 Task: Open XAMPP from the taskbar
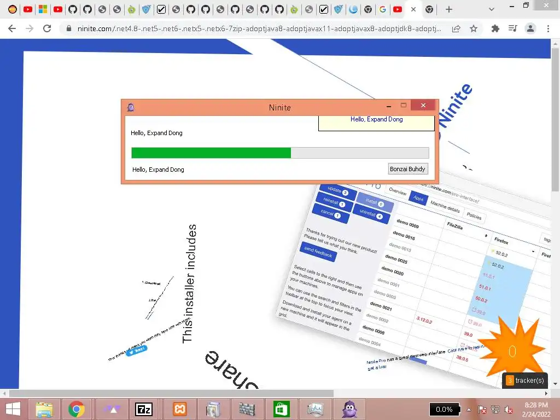[179, 409]
